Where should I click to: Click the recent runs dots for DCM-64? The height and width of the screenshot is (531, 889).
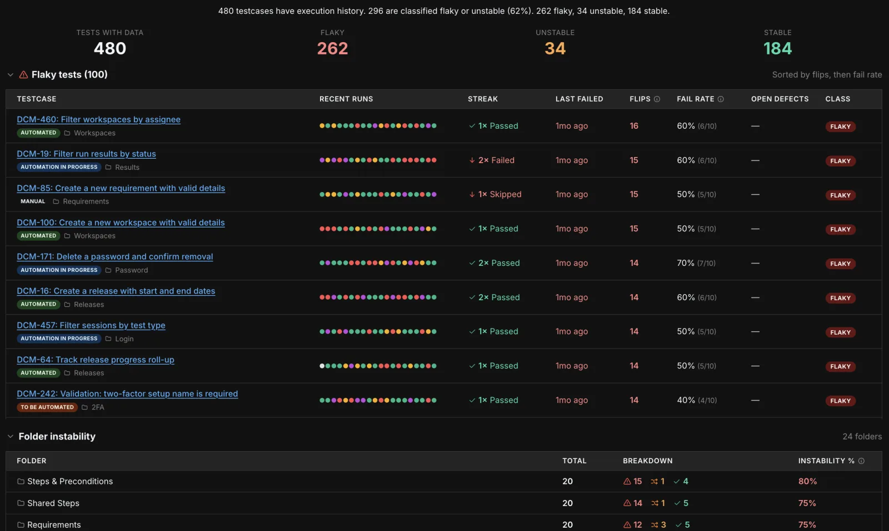coord(378,366)
